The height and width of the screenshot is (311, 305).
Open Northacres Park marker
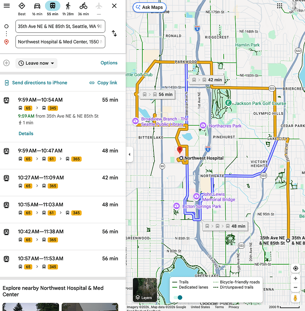pyautogui.click(x=203, y=125)
